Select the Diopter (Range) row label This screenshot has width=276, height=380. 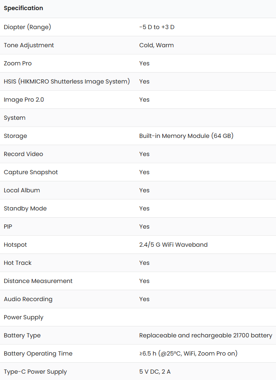click(27, 27)
